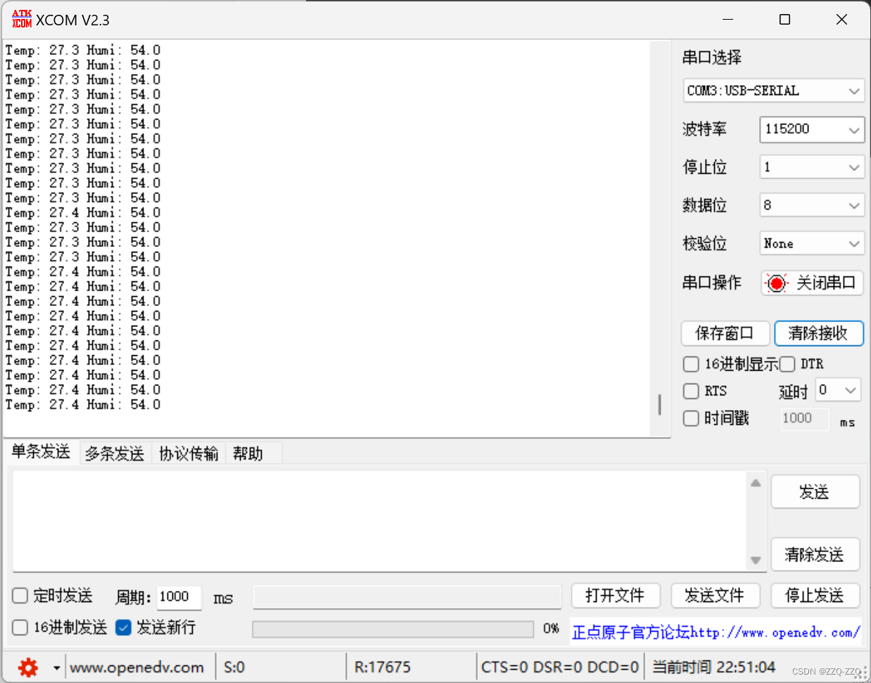Image resolution: width=871 pixels, height=683 pixels.
Task: Open the 延时 delay dropdown
Action: [838, 390]
